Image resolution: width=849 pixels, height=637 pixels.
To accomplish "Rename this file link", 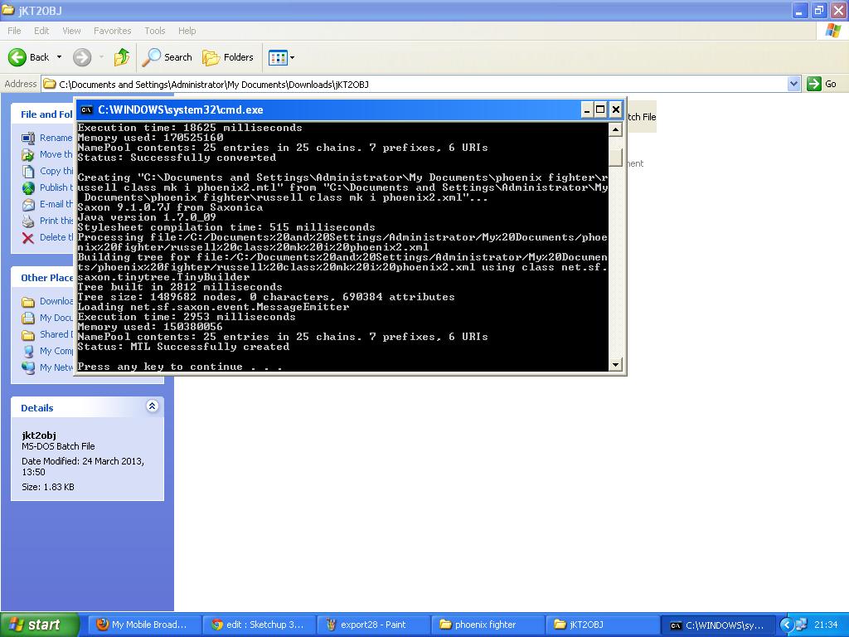I will point(56,138).
